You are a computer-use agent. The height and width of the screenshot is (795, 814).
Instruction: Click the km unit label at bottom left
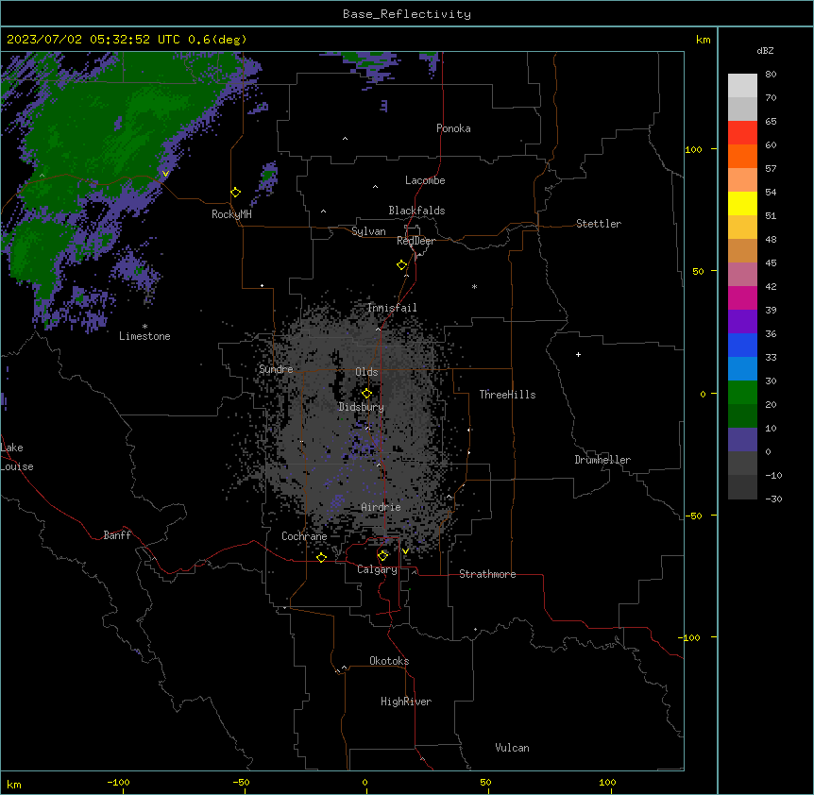(x=14, y=784)
